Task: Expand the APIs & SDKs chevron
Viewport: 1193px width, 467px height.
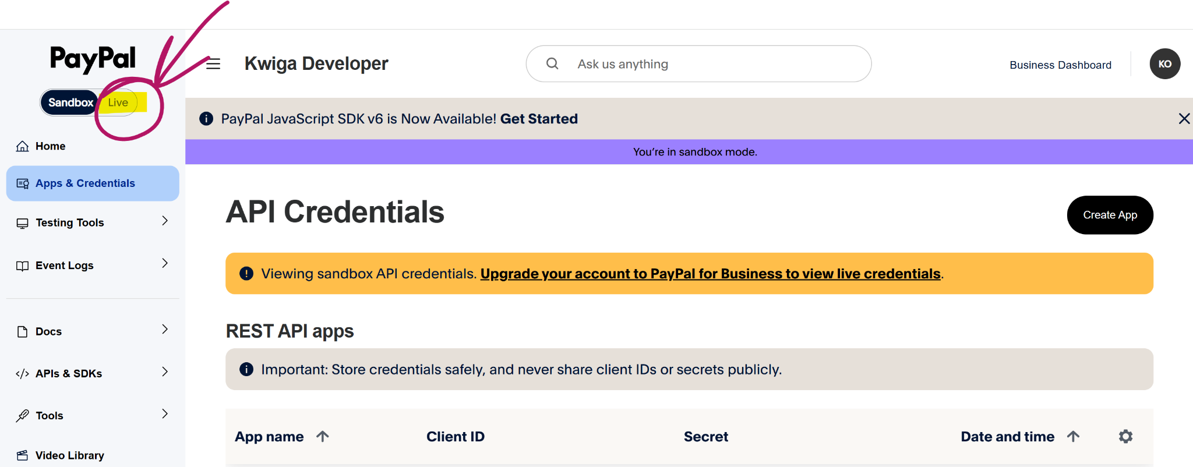Action: [165, 372]
